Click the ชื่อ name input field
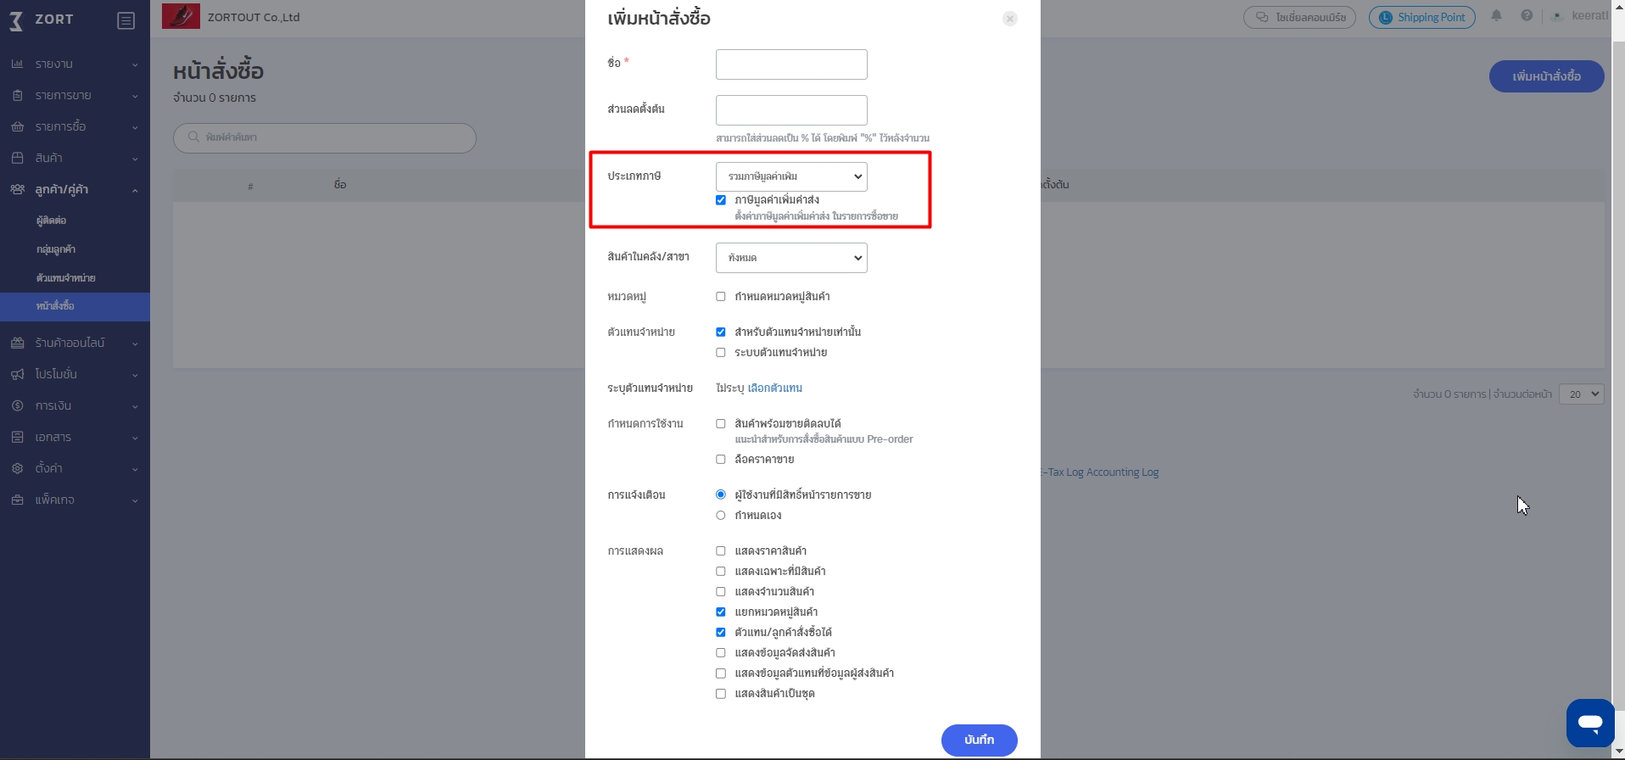1625x760 pixels. 791,64
